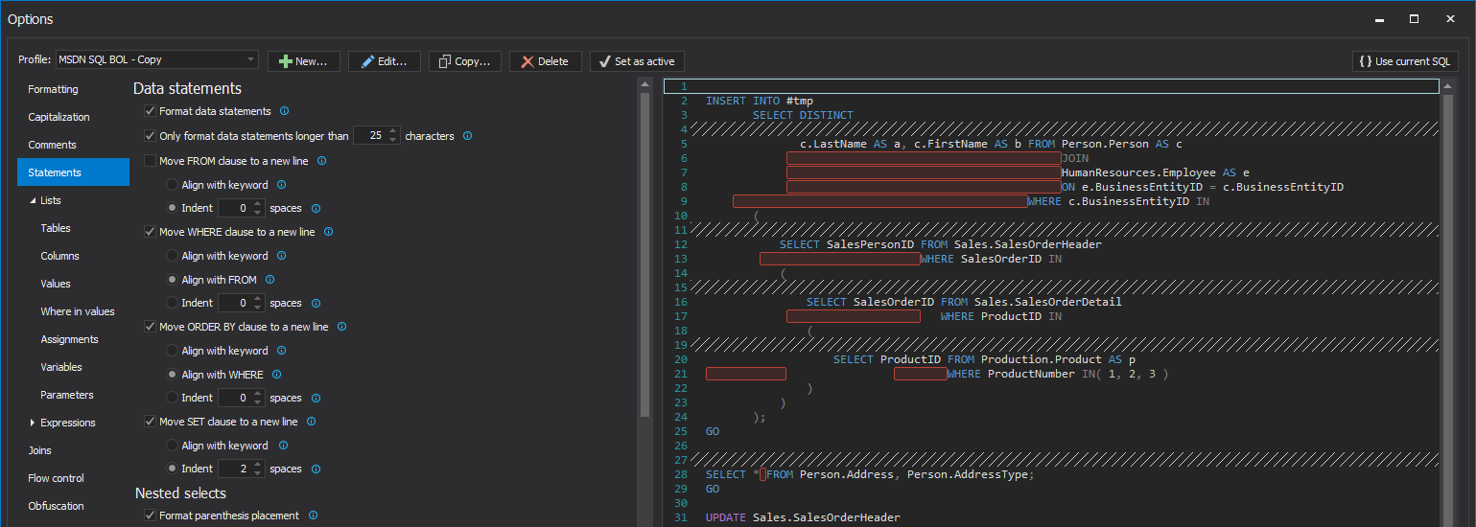Open the Formatting section
Screen dimensions: 1476x527
point(73,89)
